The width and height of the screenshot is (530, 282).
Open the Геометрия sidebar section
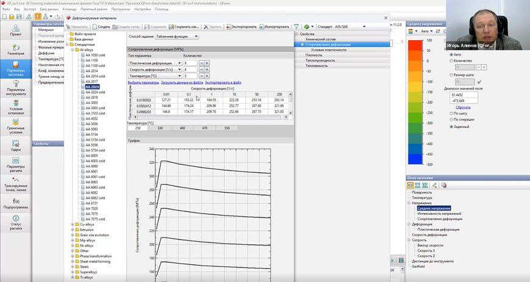pyautogui.click(x=16, y=48)
